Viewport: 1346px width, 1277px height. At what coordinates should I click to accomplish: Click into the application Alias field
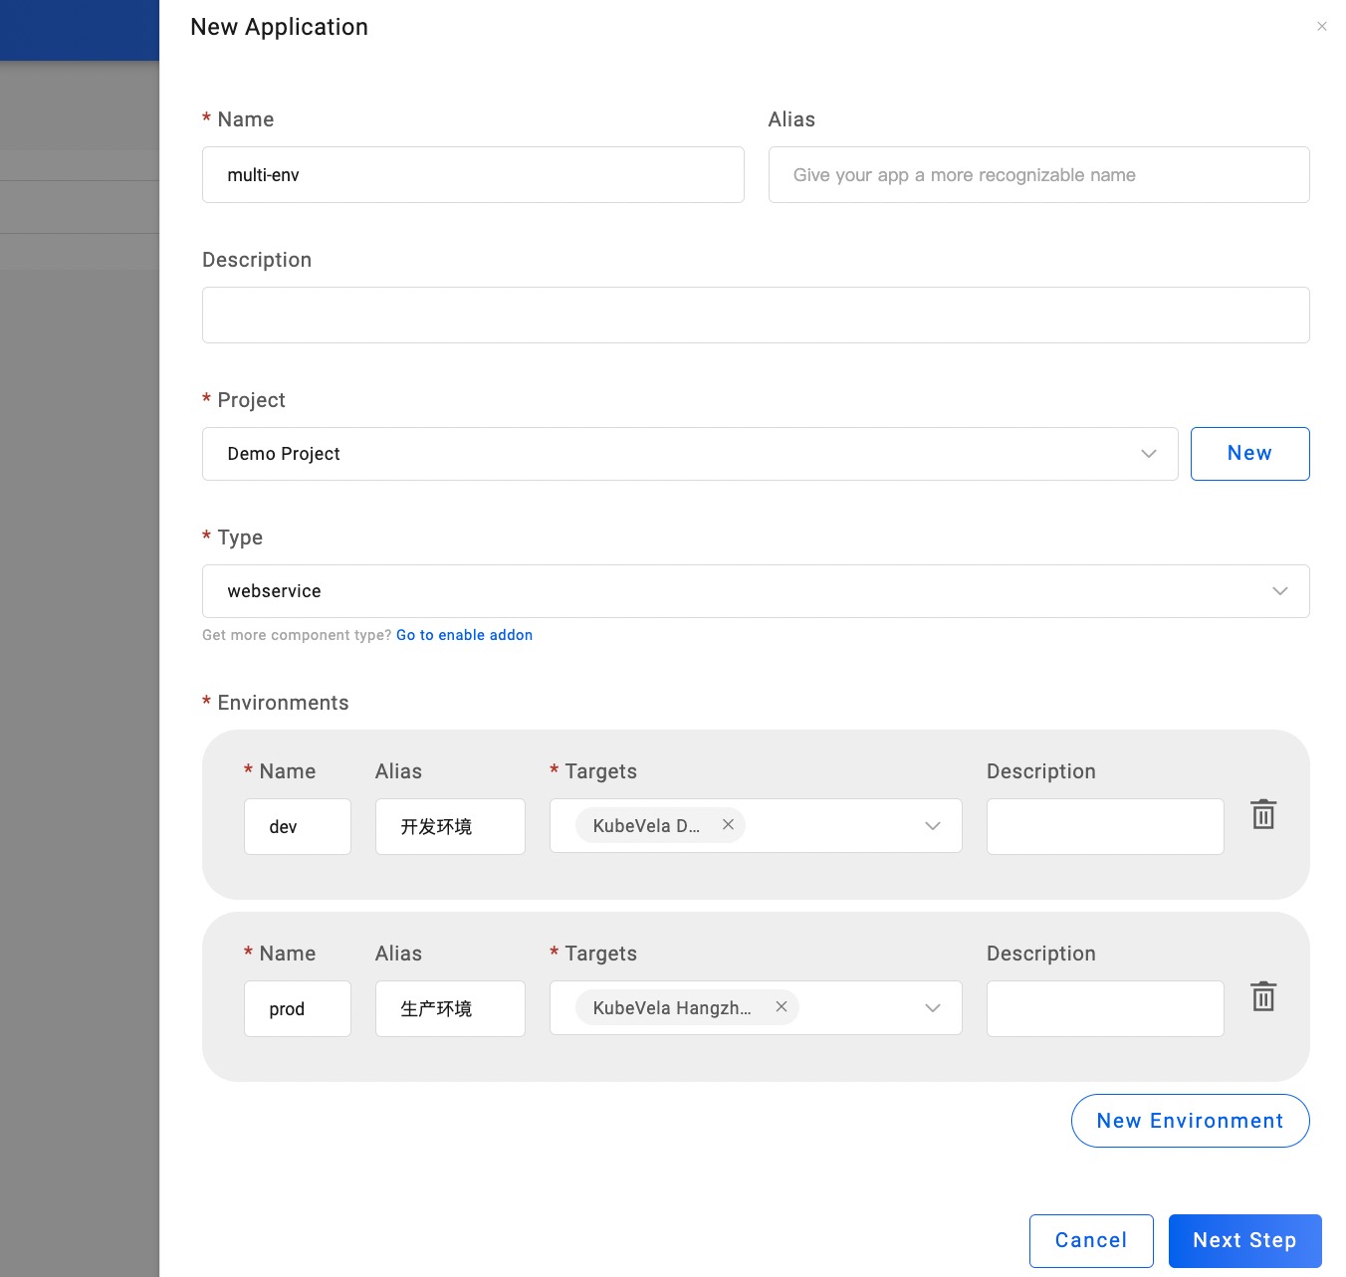pos(1038,175)
